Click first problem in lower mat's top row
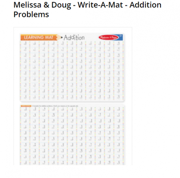The image size is (180, 178). pyautogui.click(x=25, y=109)
